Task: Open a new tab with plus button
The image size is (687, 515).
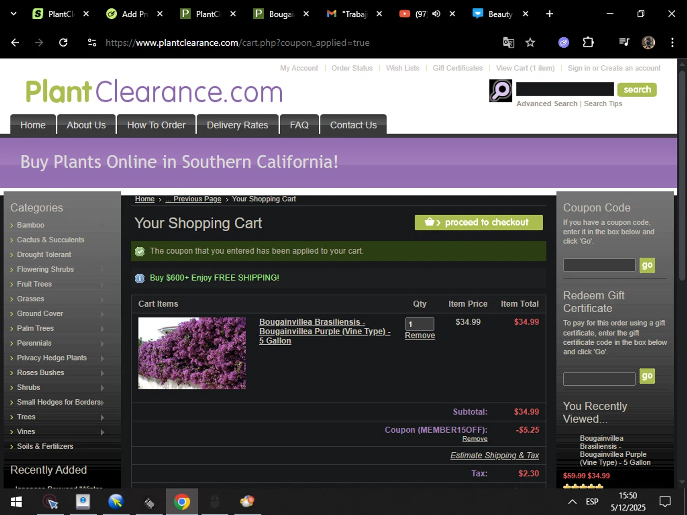Action: tap(550, 14)
